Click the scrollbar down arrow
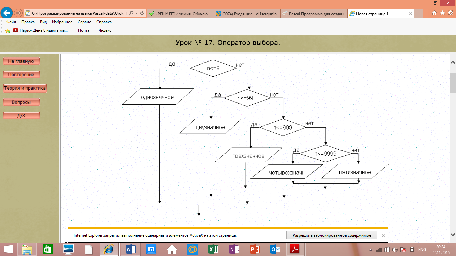The width and height of the screenshot is (456, 256). (x=453, y=235)
